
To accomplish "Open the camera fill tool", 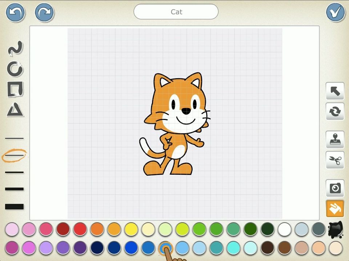I will click(335, 188).
